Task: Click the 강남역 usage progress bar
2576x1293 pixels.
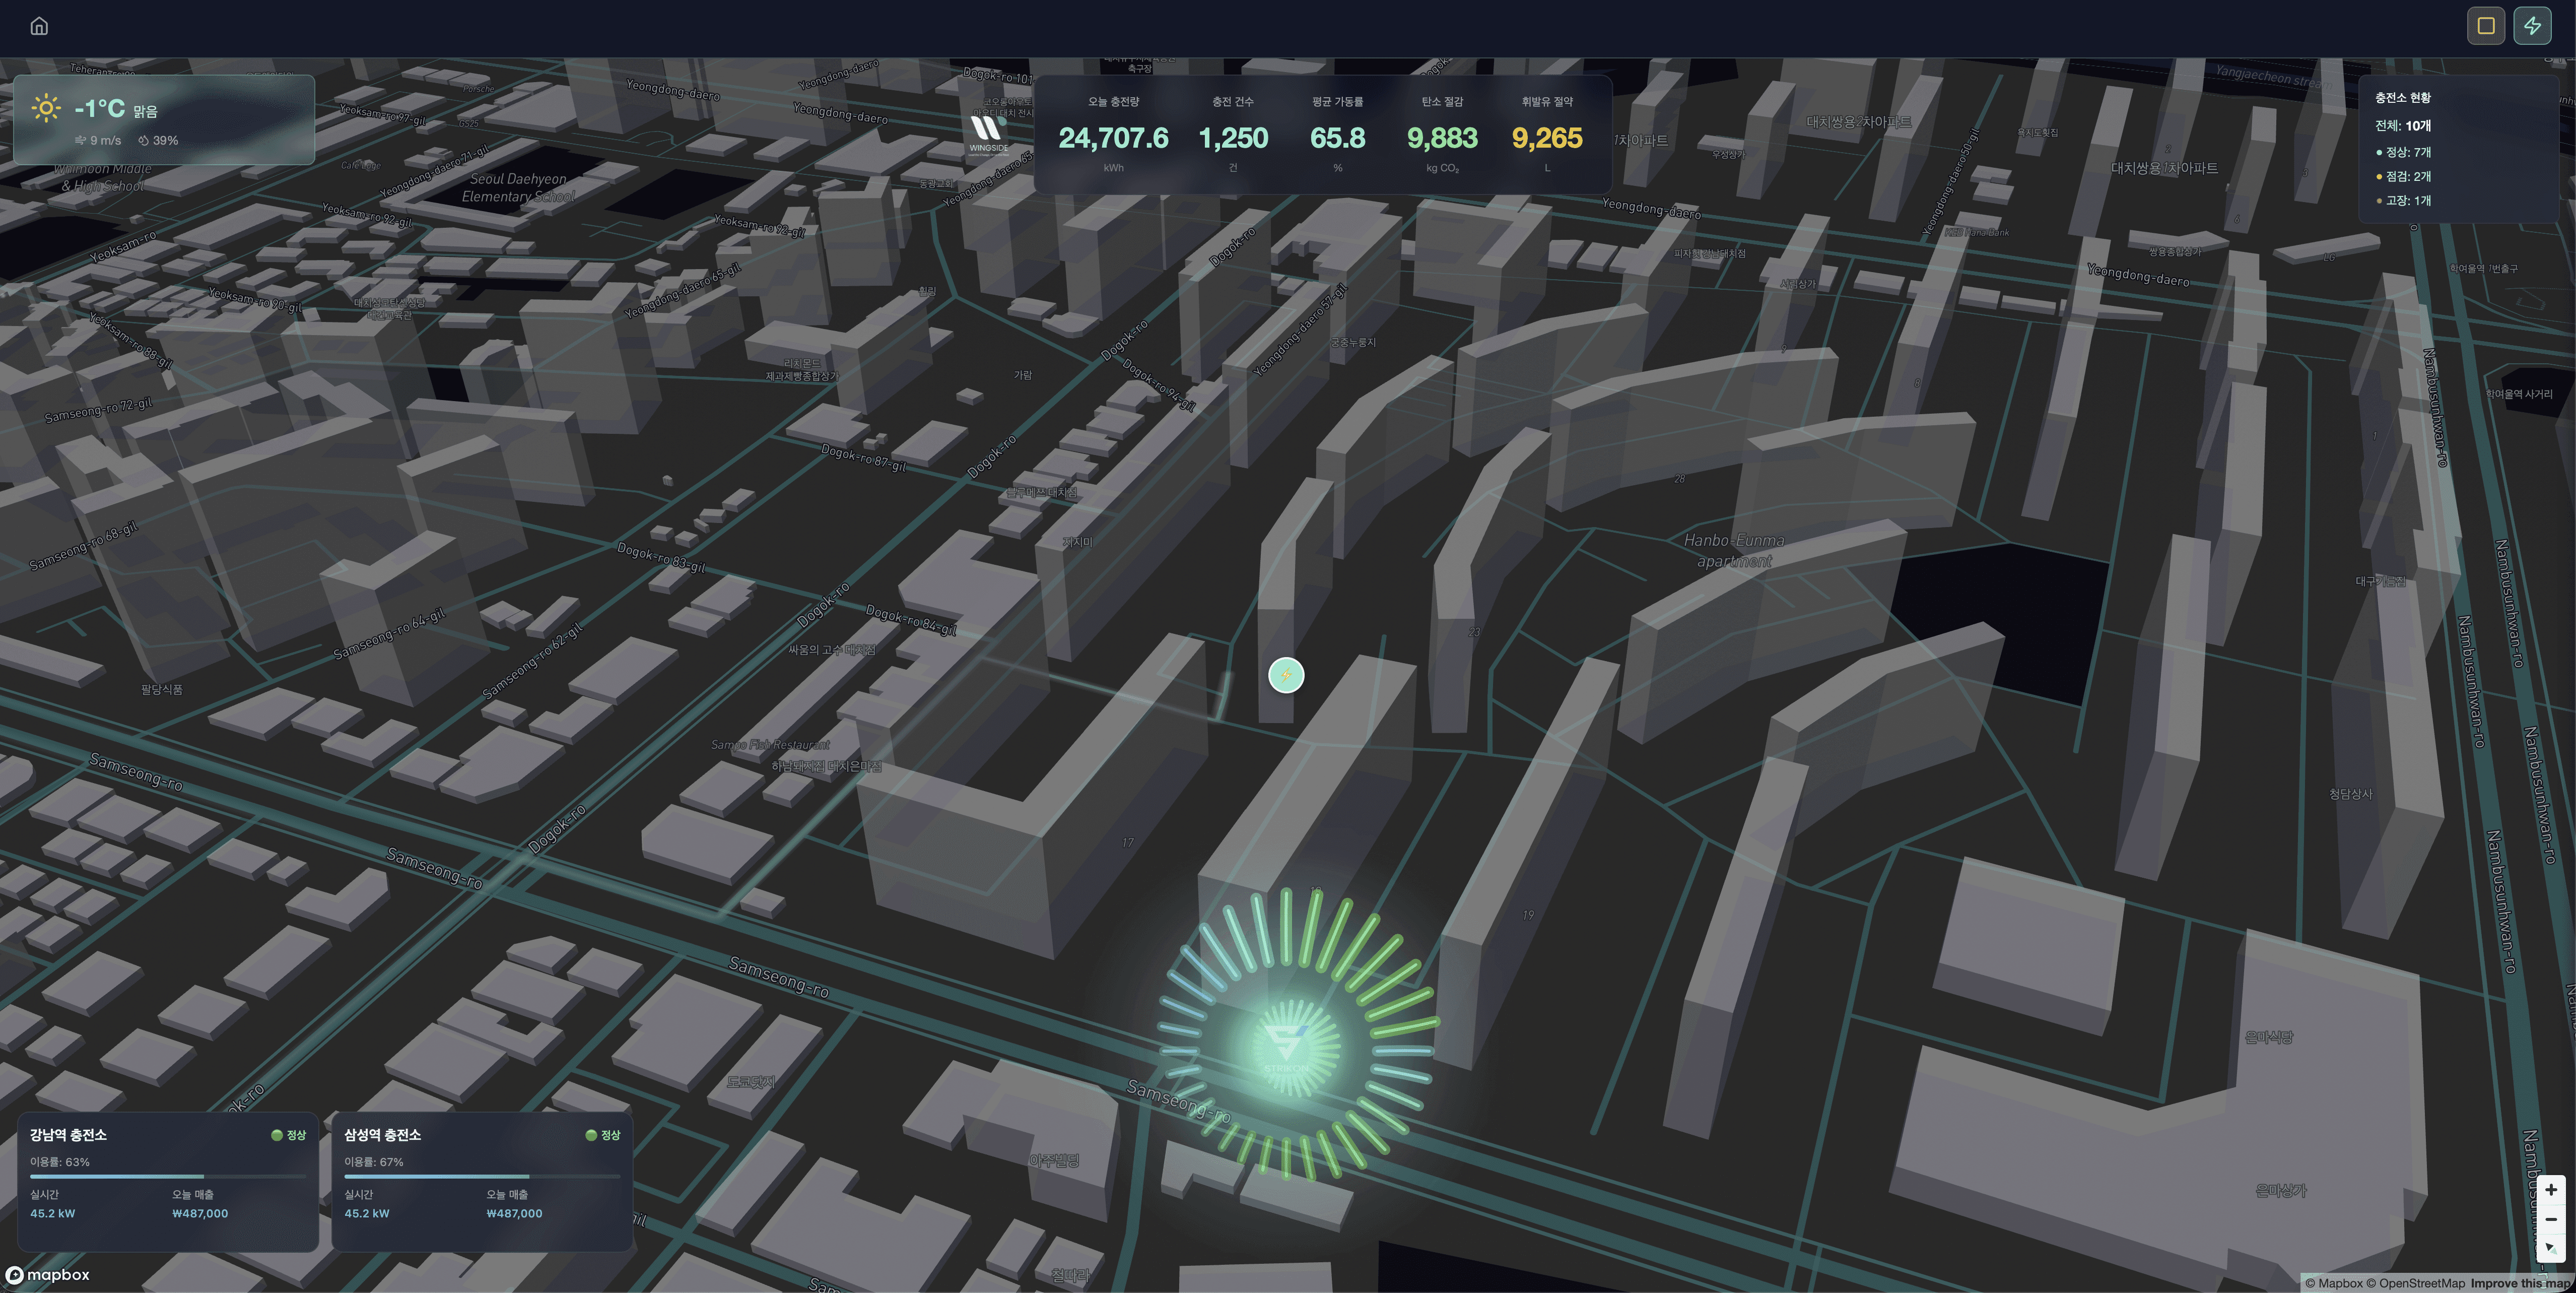Action: click(168, 1176)
